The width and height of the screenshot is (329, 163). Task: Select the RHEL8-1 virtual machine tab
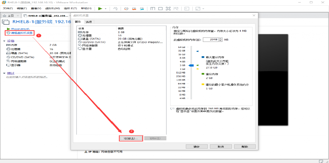pyautogui.click(x=46, y=16)
